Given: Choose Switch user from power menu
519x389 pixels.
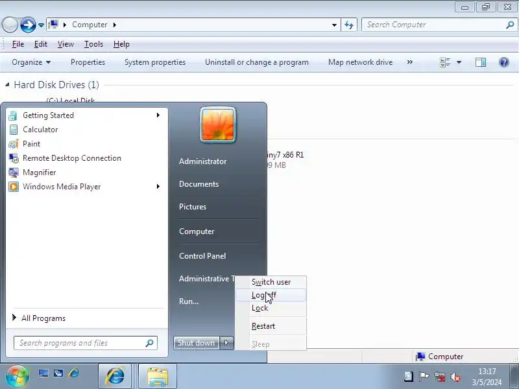Looking at the screenshot, I should (271, 282).
